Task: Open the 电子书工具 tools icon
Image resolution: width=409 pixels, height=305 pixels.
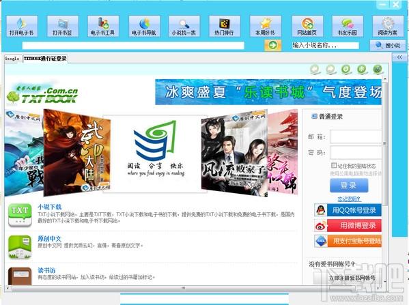Action: pos(103,26)
